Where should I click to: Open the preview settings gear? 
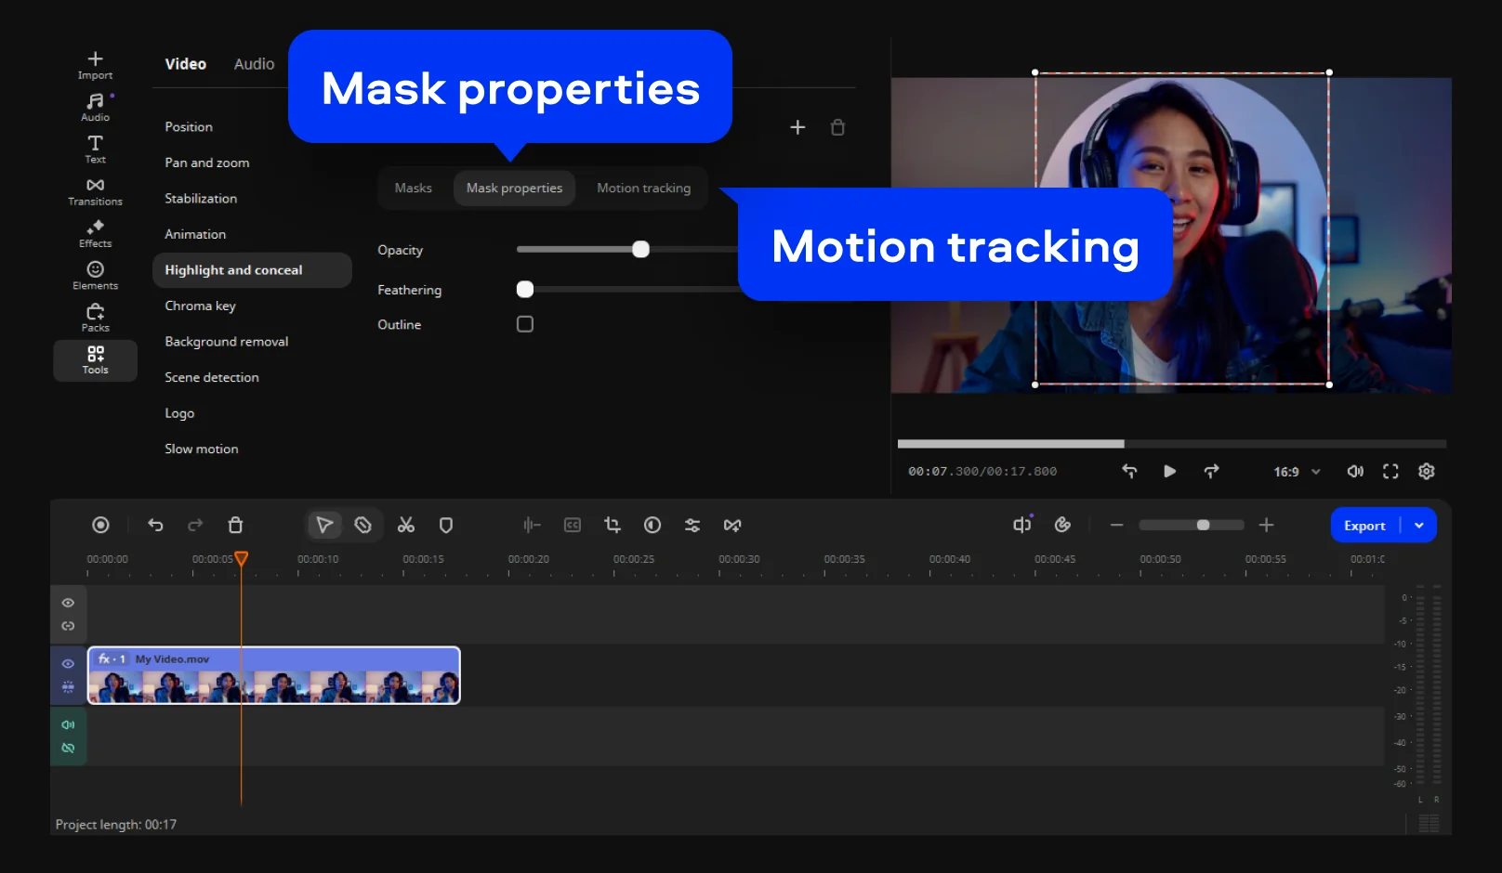coord(1426,472)
